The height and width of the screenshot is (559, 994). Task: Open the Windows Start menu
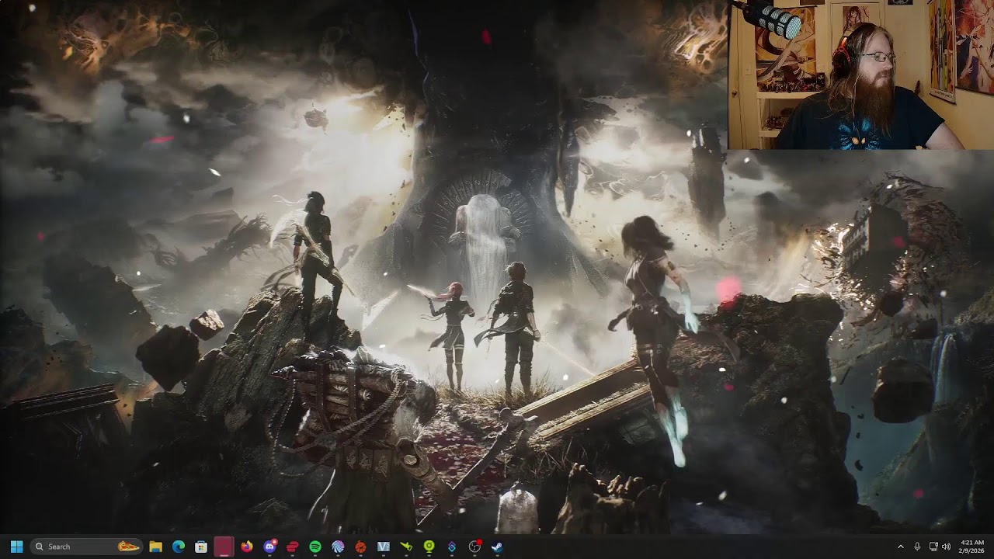[x=16, y=547]
